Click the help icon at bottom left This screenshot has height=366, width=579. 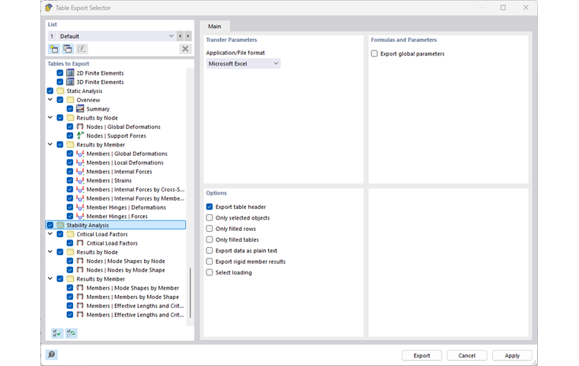51,355
